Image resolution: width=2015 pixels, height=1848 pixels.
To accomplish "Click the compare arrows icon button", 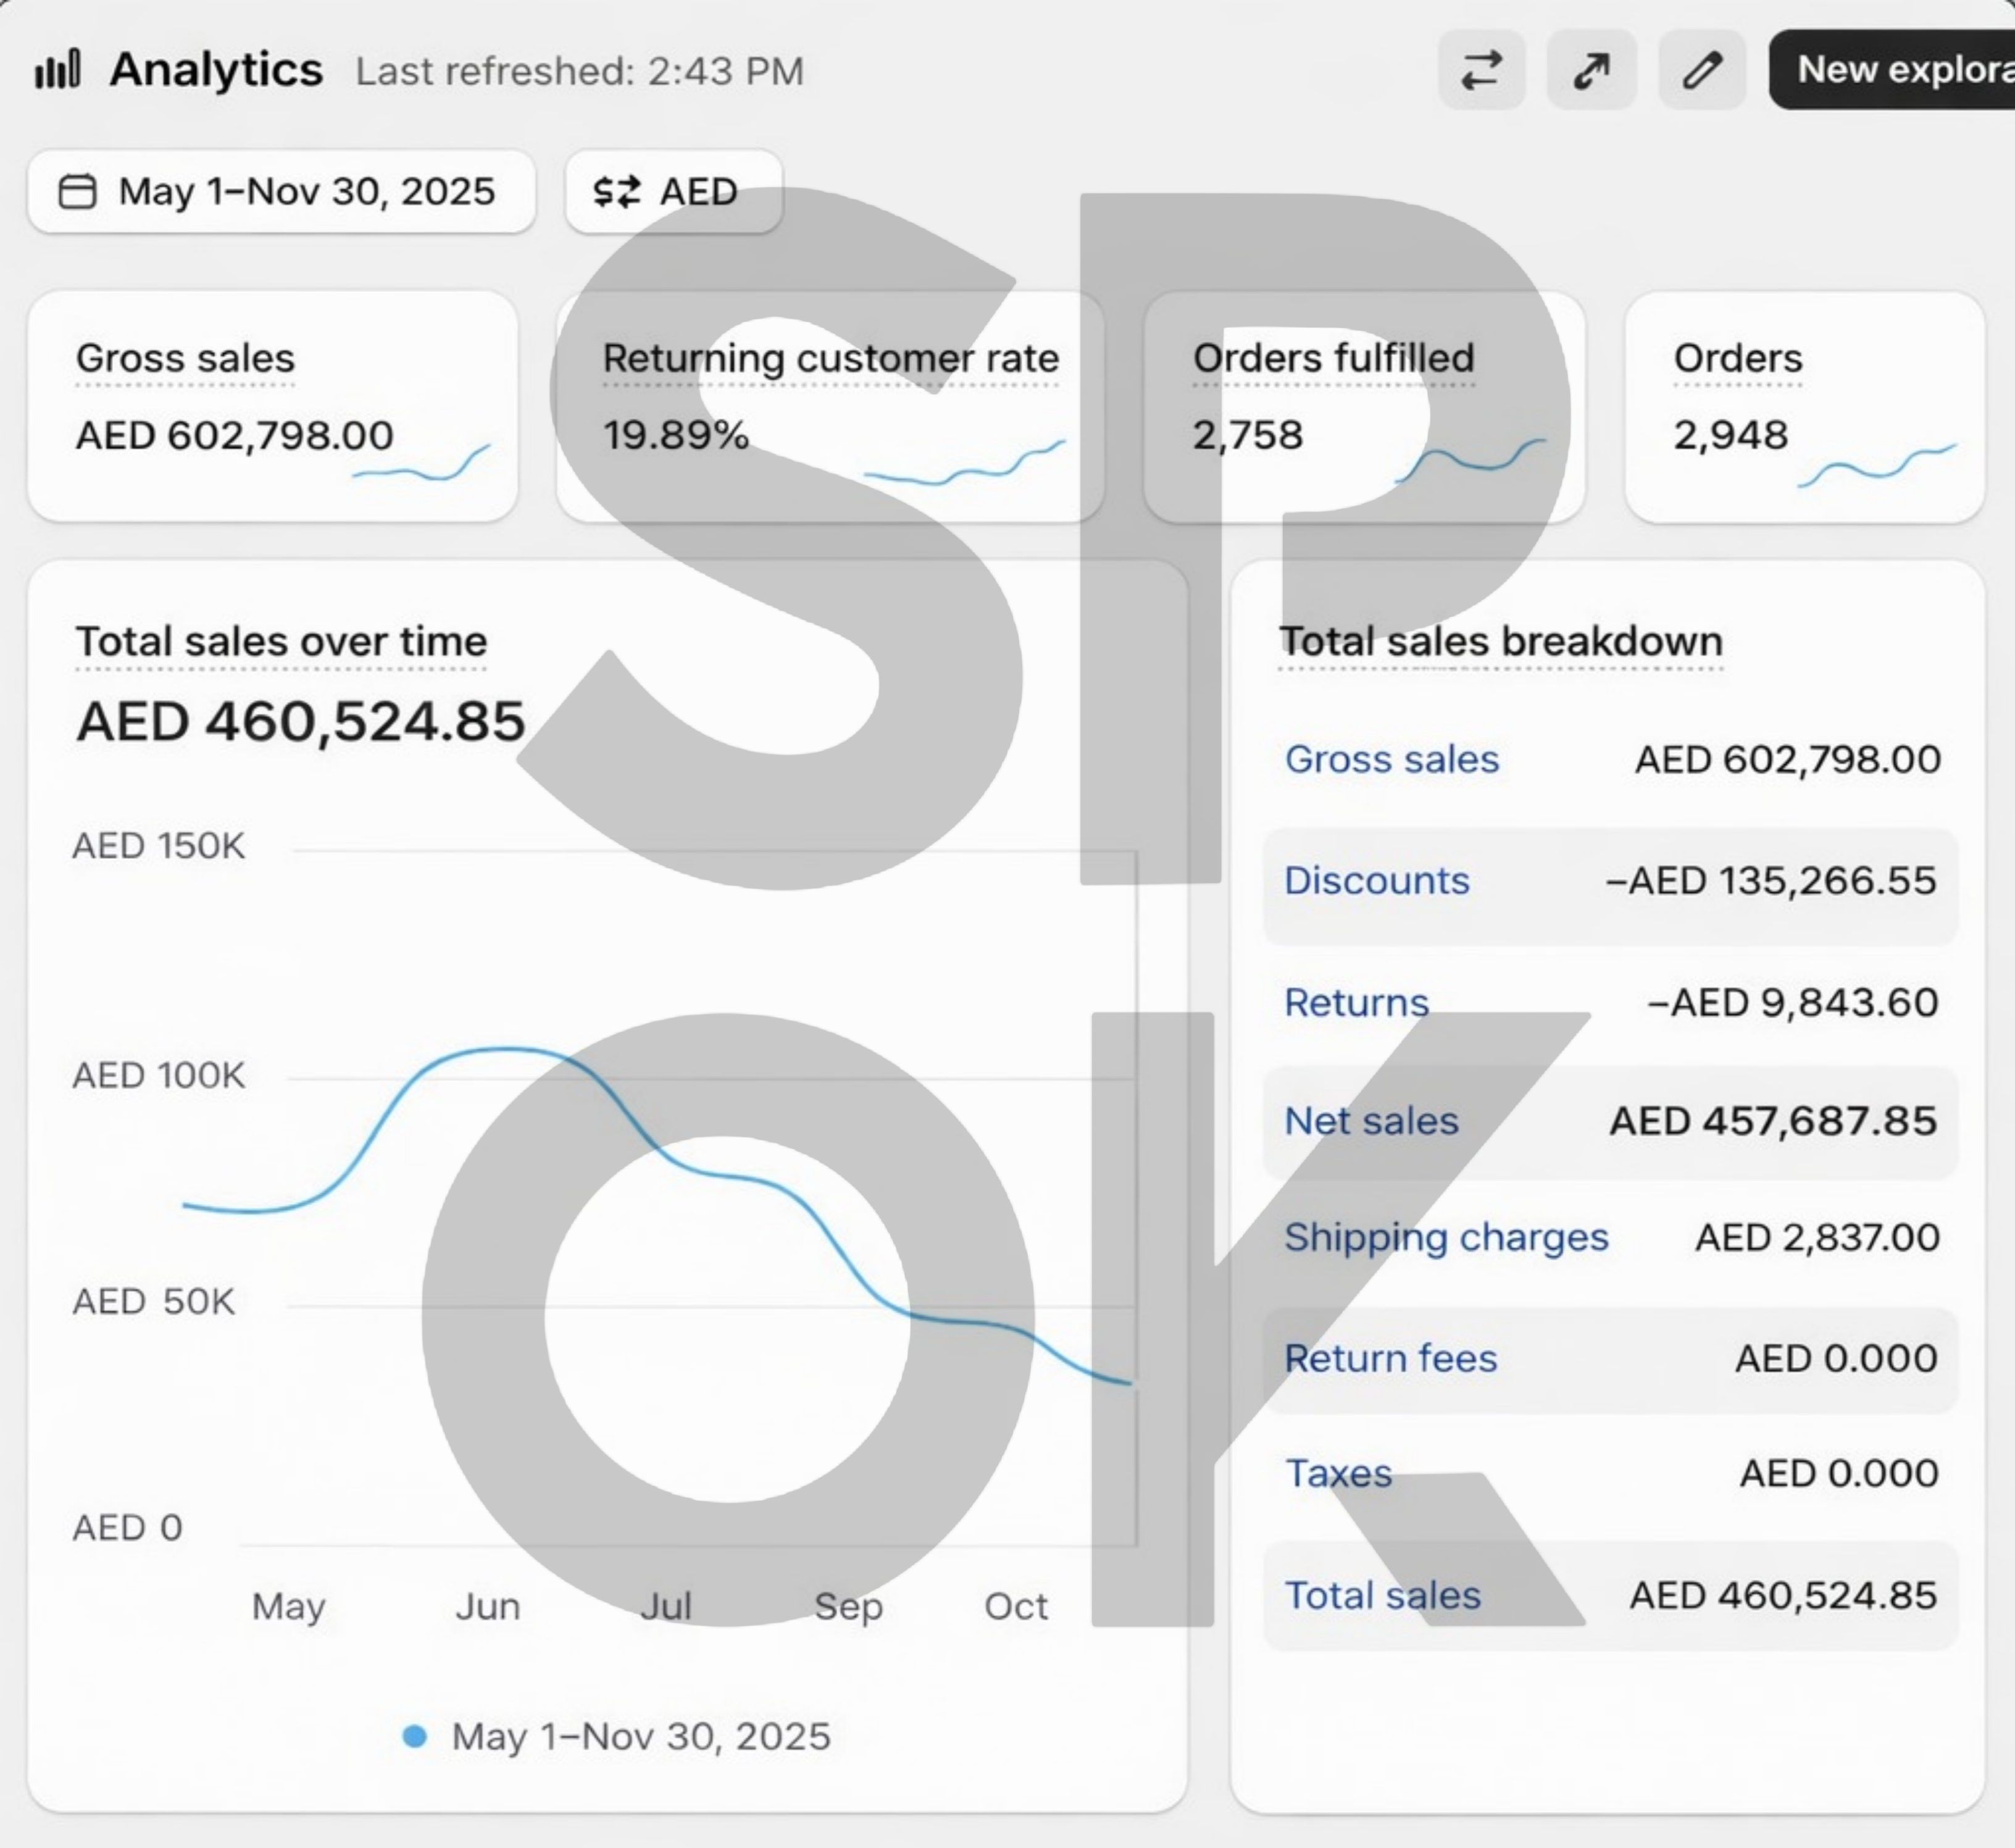I will tap(1481, 70).
